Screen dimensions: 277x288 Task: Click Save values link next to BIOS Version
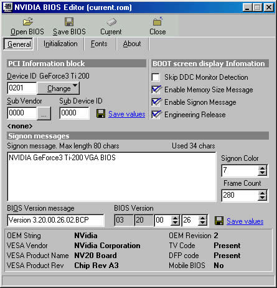(x=245, y=221)
